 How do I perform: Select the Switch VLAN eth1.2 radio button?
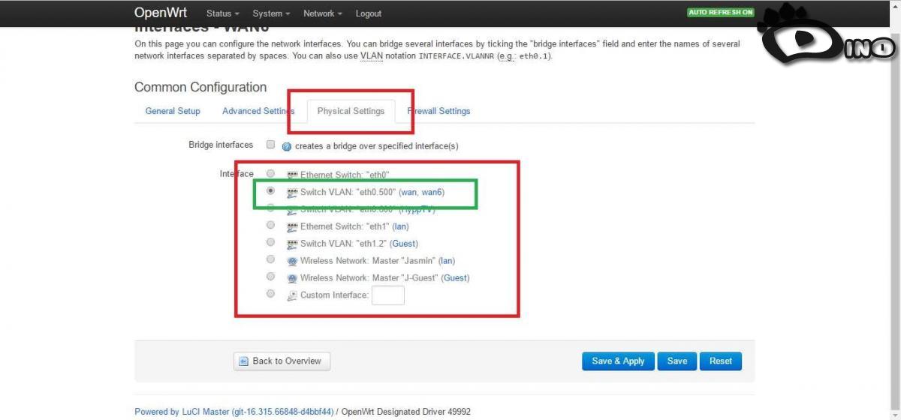pos(271,242)
